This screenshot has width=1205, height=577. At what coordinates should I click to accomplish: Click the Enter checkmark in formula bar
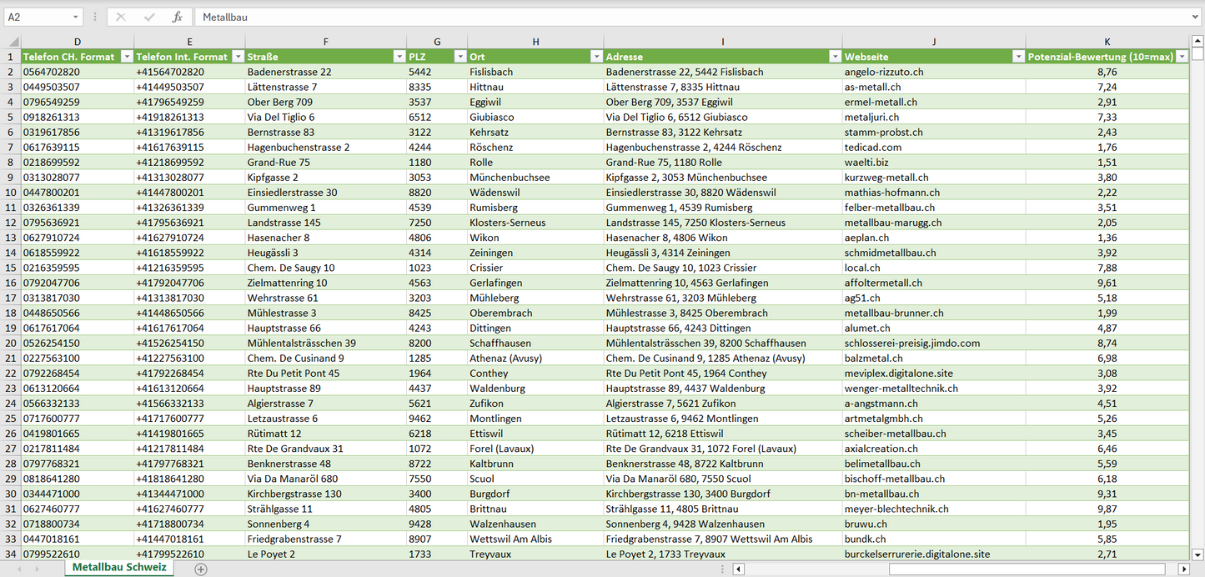pyautogui.click(x=149, y=17)
